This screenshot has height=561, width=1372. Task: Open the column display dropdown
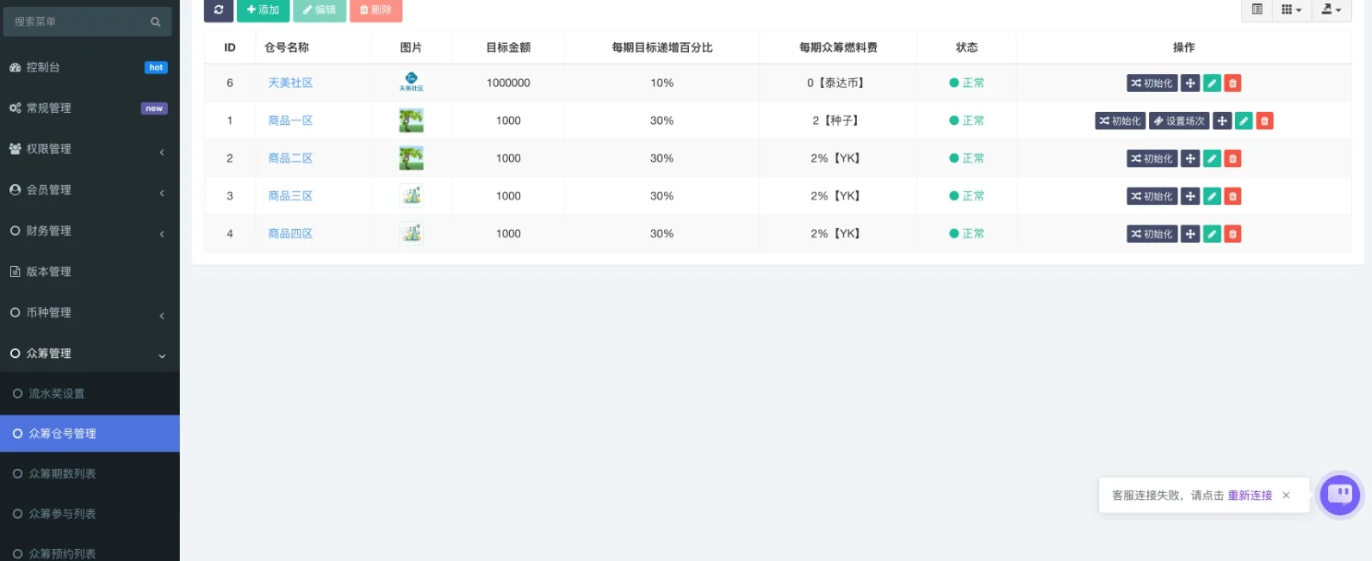pos(1291,9)
